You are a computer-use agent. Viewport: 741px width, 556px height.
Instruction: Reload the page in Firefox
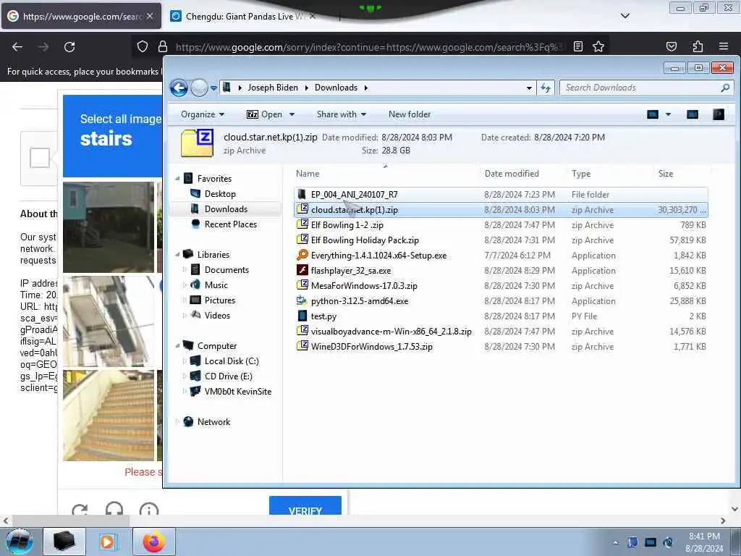pyautogui.click(x=69, y=47)
